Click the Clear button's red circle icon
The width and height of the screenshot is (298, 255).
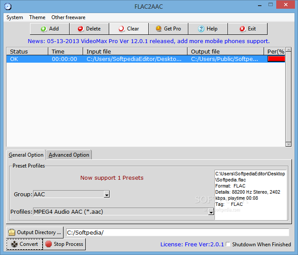(x=121, y=29)
